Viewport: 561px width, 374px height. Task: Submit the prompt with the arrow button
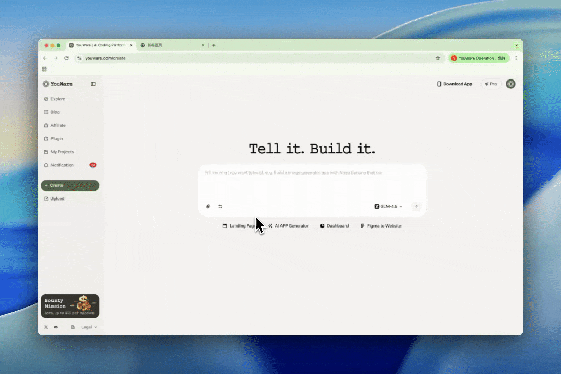click(x=416, y=206)
